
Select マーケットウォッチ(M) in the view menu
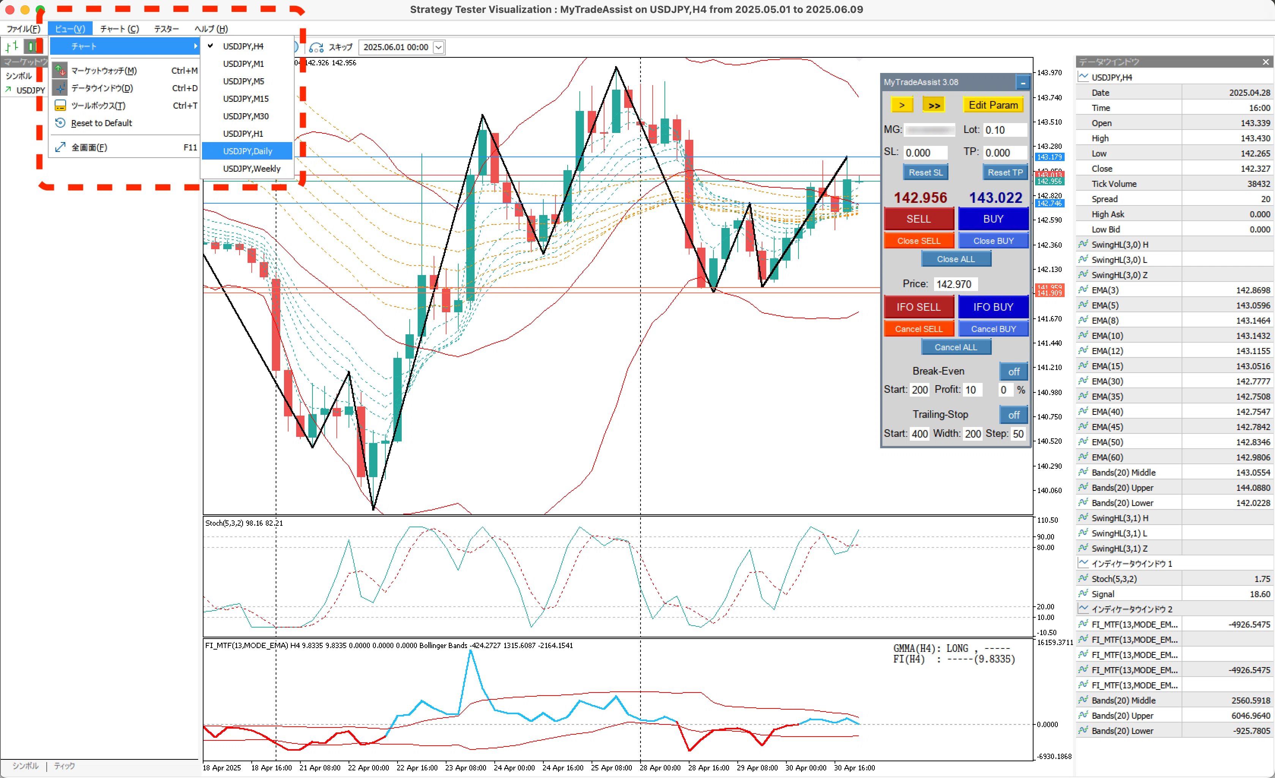coord(125,70)
